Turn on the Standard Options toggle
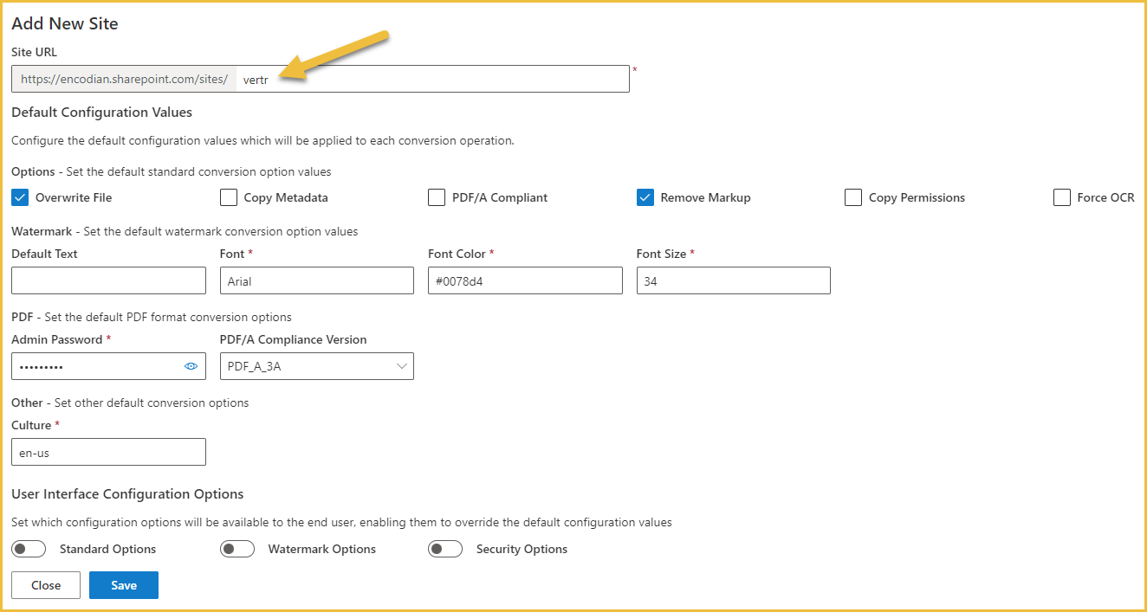Viewport: 1147px width, 612px height. click(x=29, y=549)
